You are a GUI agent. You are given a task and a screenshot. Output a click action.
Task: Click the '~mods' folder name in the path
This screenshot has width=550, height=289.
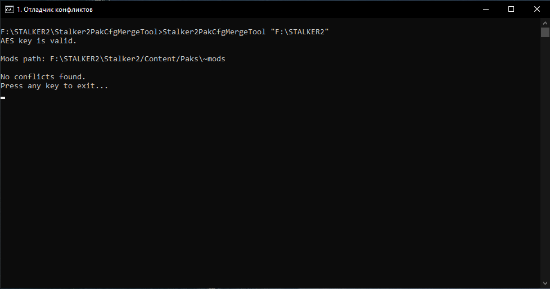(x=214, y=58)
